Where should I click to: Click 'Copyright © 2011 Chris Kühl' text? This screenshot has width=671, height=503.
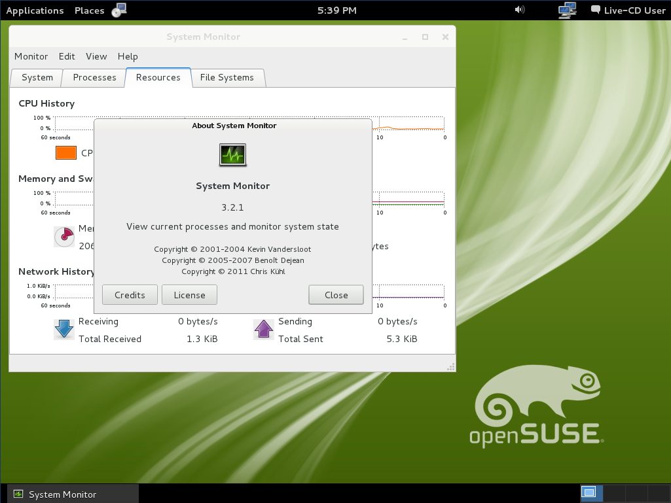point(233,271)
